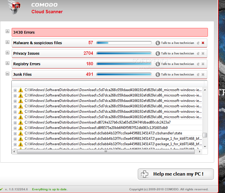Click the warning icon of the cbshandler\state entry

(21, 133)
